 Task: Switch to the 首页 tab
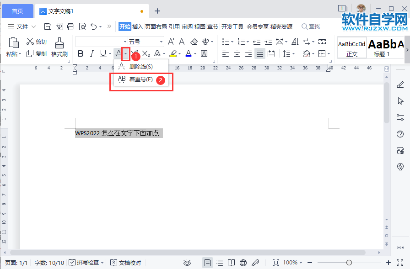pos(17,11)
